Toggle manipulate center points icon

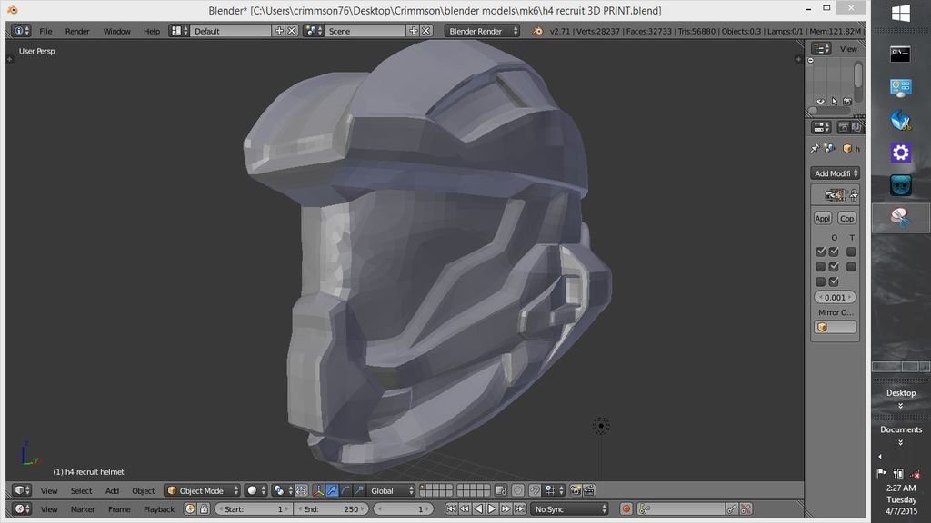point(302,490)
